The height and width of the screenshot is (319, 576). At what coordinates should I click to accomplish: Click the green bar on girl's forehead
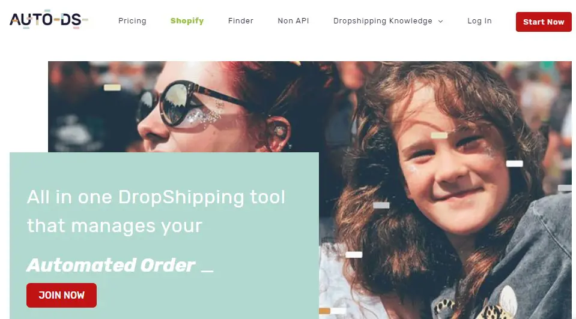tap(439, 136)
